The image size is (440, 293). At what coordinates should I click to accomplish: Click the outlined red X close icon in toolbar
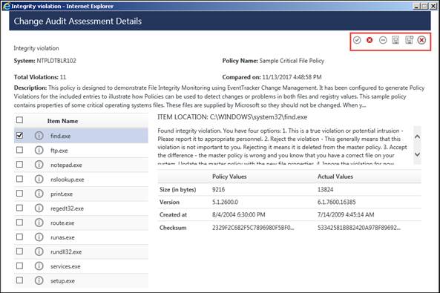[421, 40]
